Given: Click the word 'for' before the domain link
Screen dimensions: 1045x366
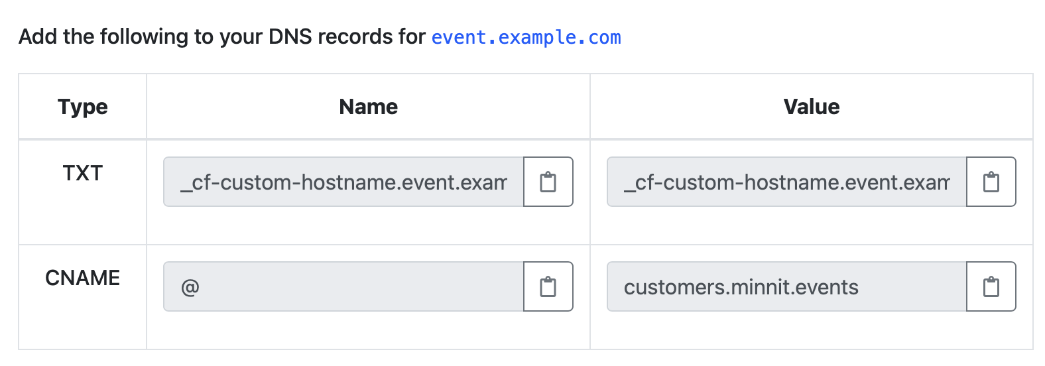Looking at the screenshot, I should point(412,37).
